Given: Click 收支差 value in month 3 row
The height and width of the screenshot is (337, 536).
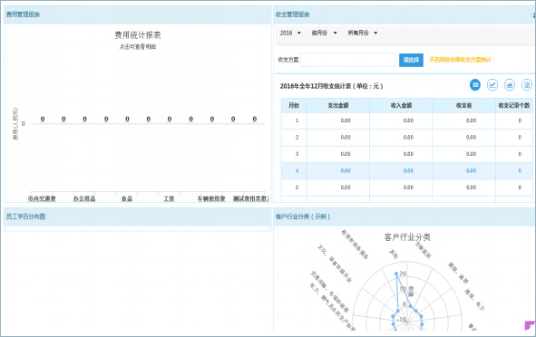Looking at the screenshot, I should [471, 154].
